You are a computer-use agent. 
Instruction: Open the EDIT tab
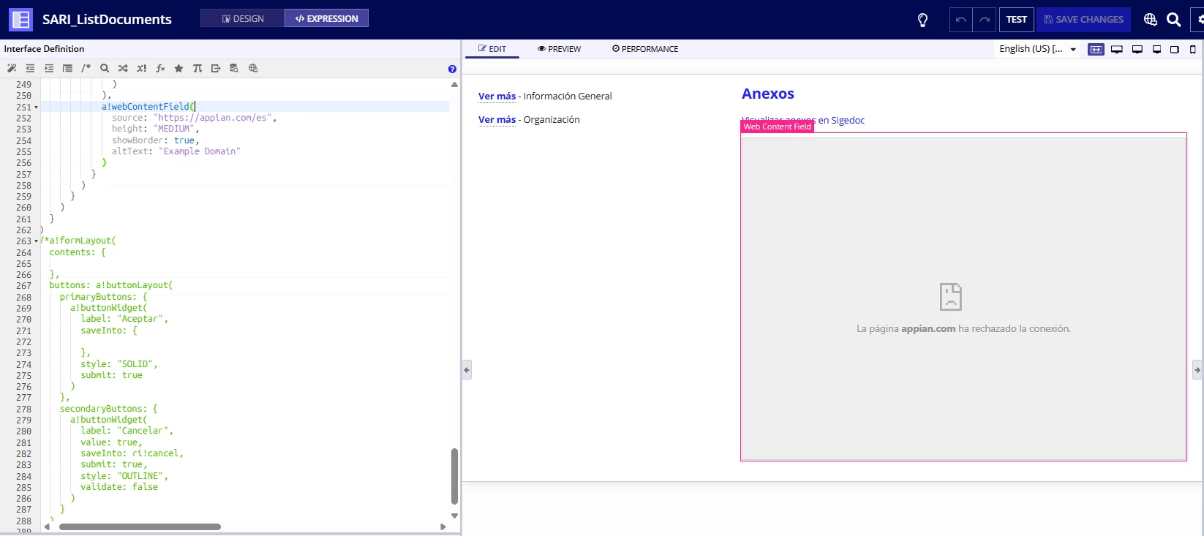pos(492,49)
